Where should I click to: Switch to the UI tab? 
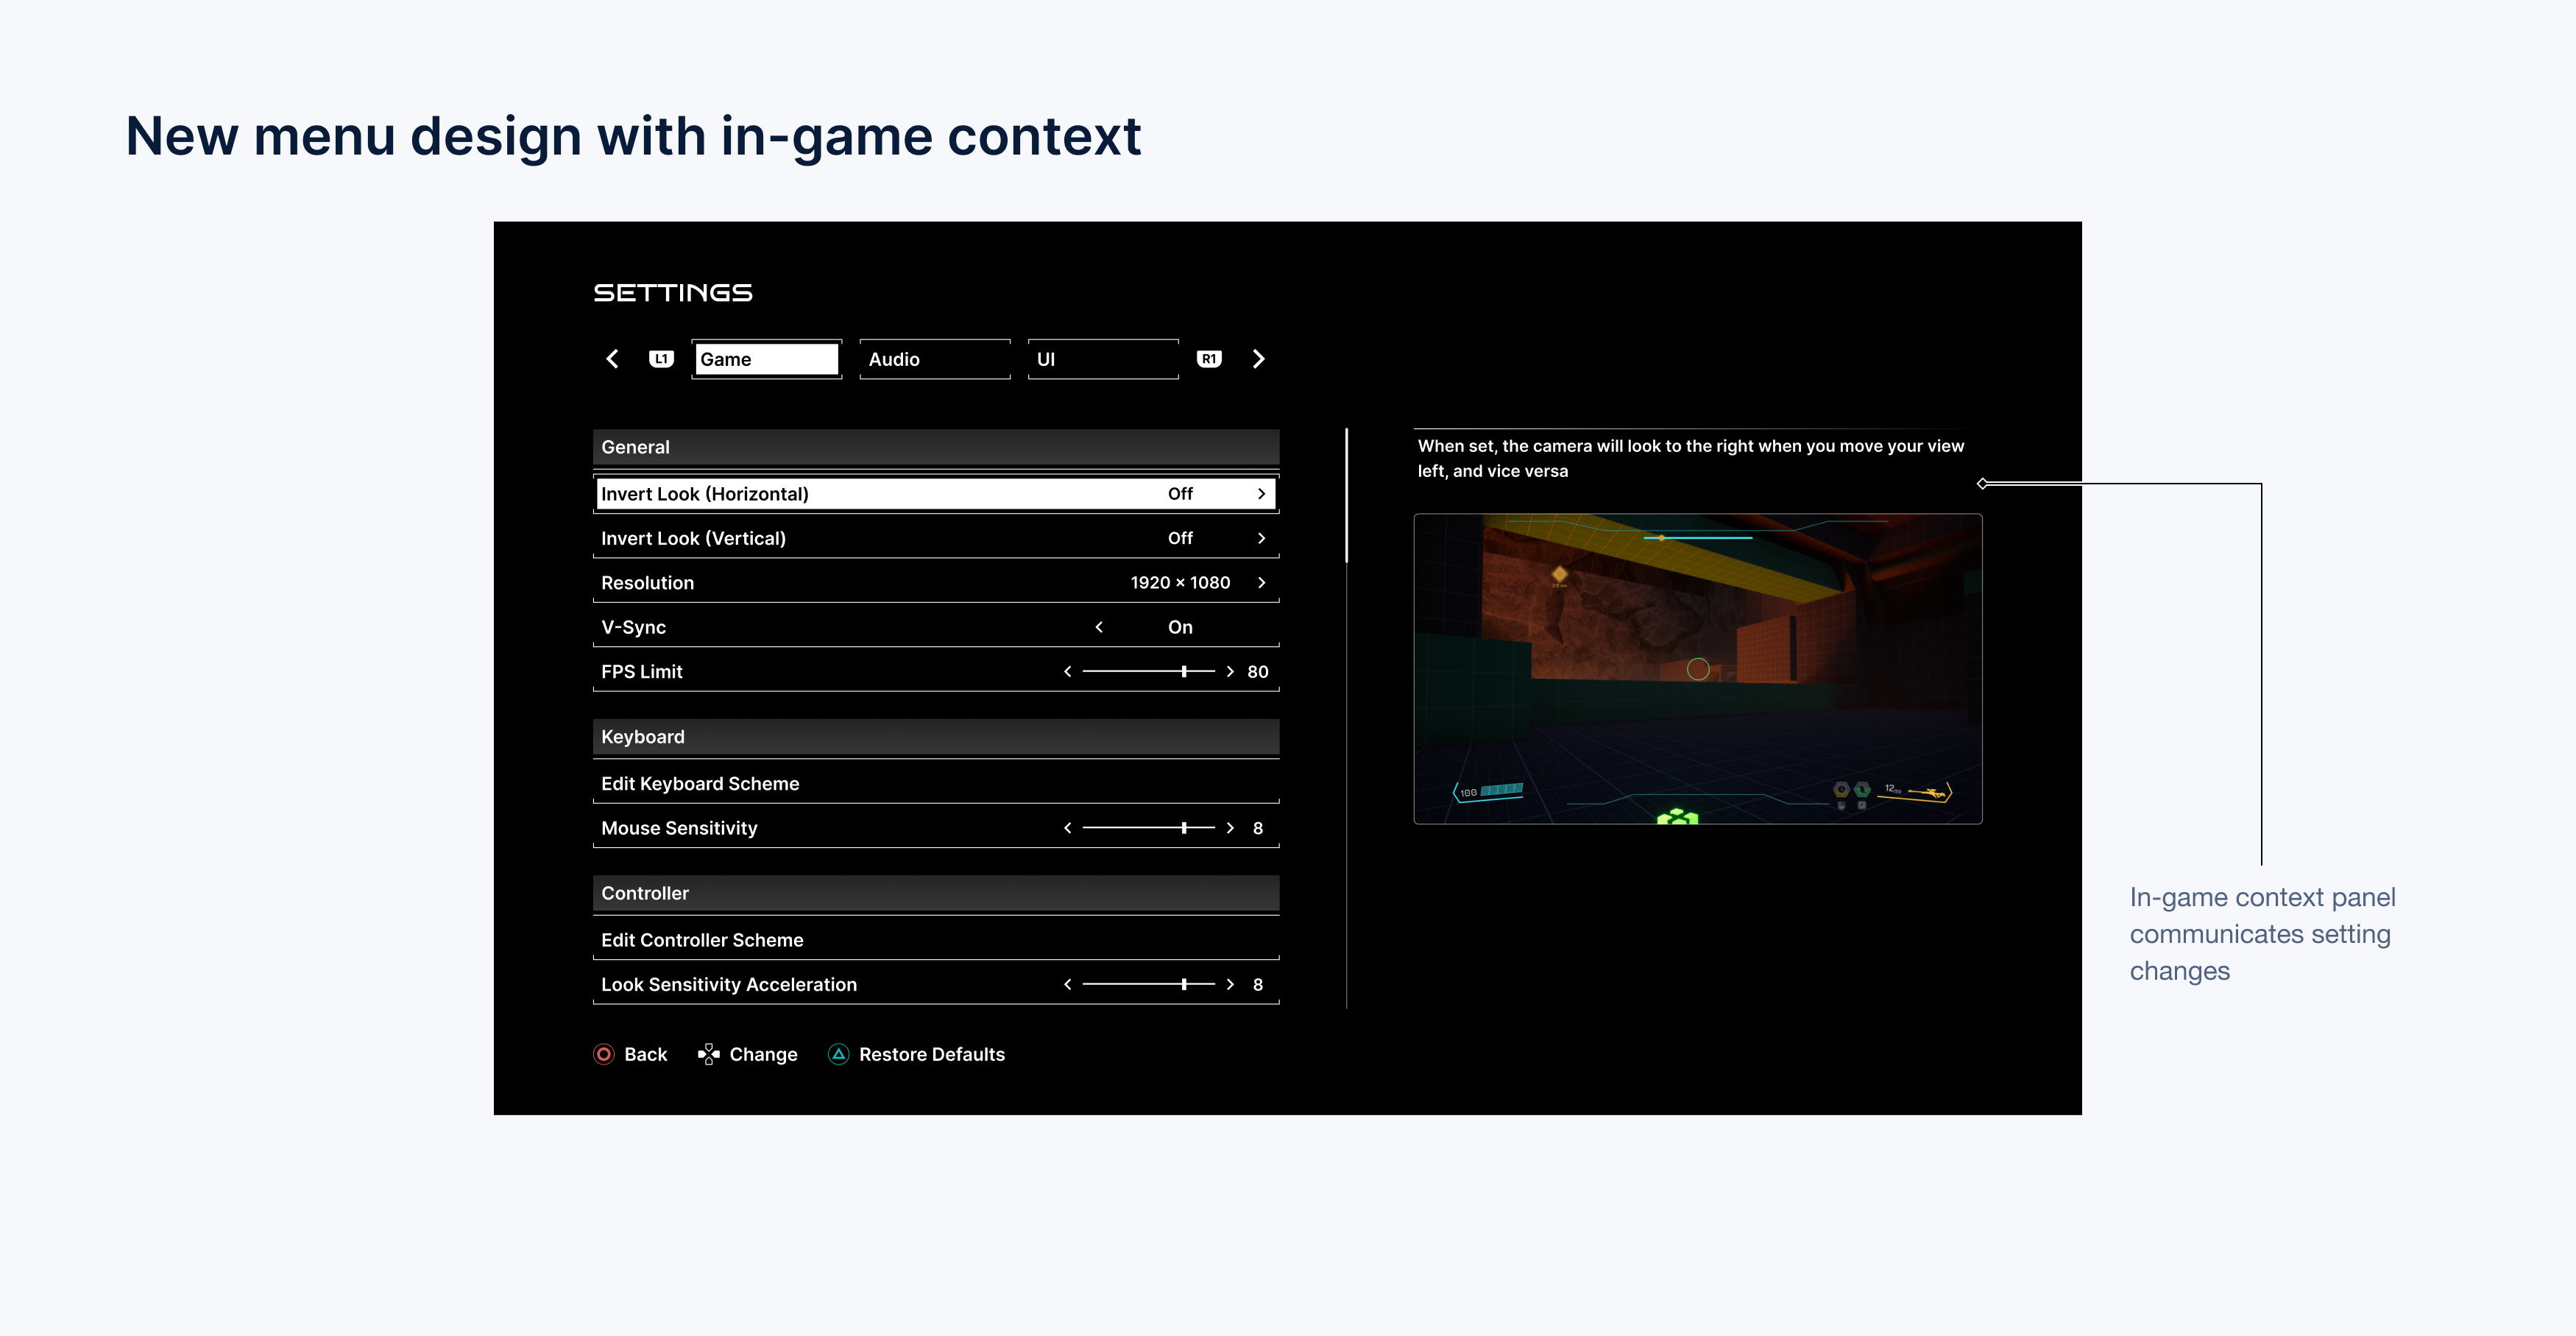click(1102, 359)
